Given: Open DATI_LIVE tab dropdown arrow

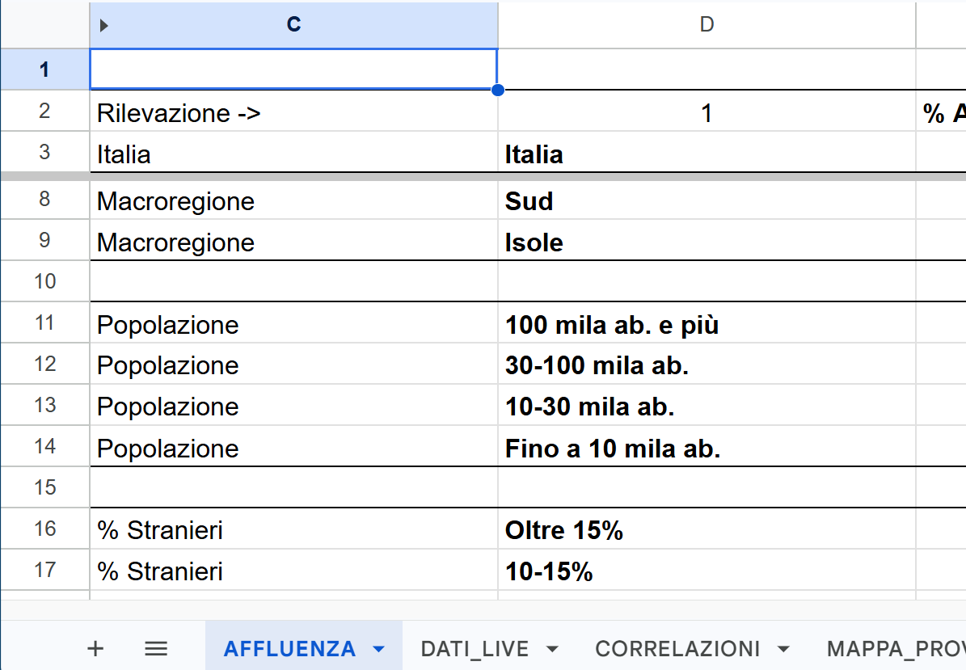Looking at the screenshot, I should tap(553, 649).
